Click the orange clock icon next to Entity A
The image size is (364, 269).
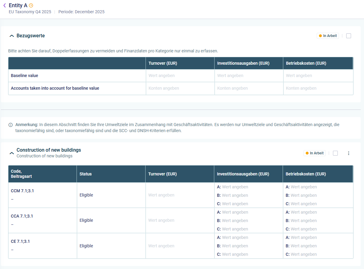pos(31,5)
